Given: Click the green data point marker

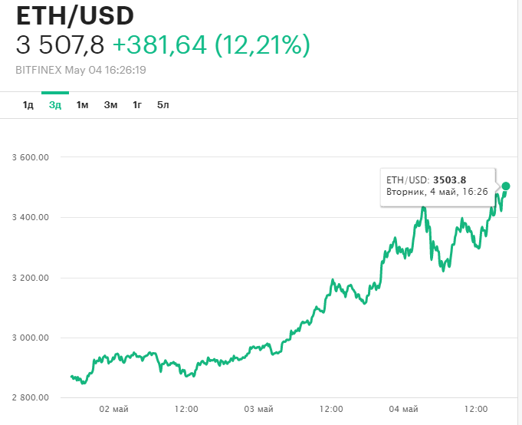Looking at the screenshot, I should coord(506,186).
